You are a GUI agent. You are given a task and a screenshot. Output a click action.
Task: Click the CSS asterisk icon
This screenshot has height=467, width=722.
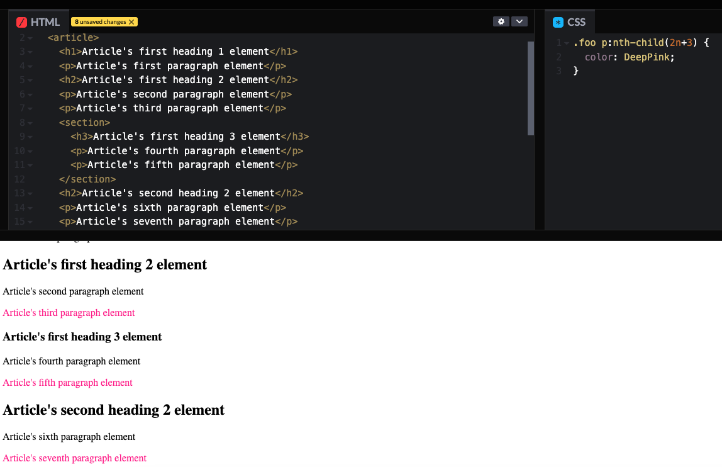pos(558,21)
